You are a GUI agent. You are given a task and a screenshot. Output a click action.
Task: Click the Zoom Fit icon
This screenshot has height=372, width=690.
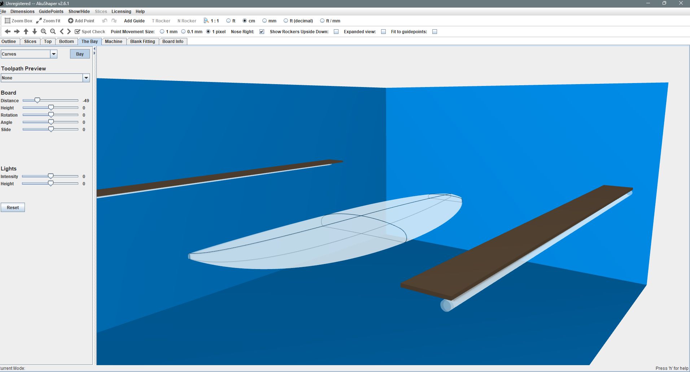click(x=39, y=21)
